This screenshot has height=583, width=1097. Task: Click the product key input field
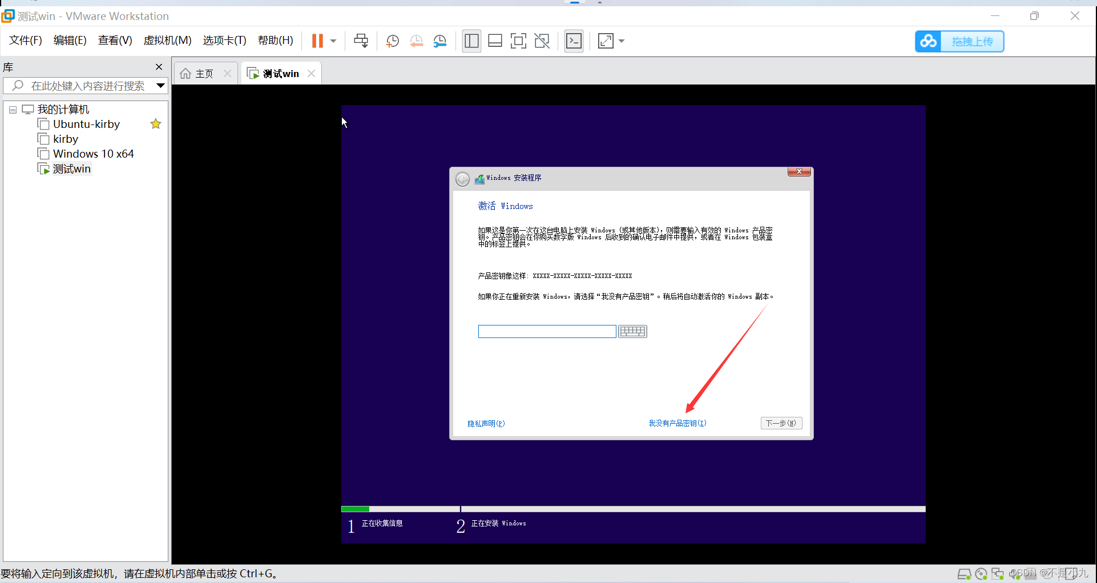pos(547,332)
